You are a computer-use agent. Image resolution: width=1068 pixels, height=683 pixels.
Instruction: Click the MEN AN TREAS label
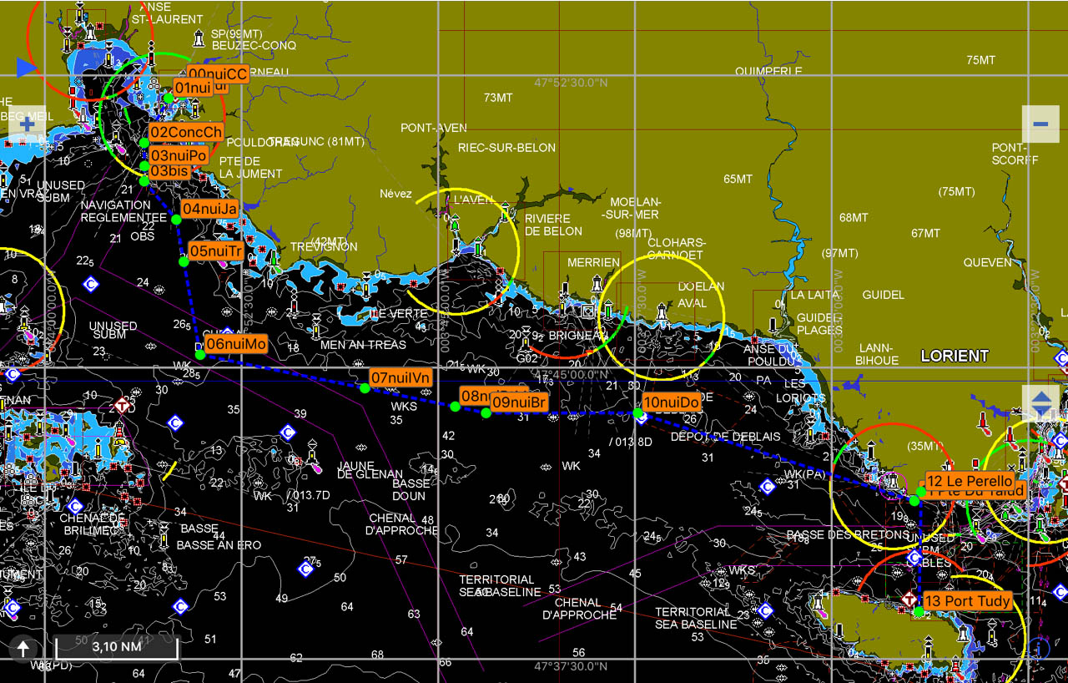(x=364, y=345)
